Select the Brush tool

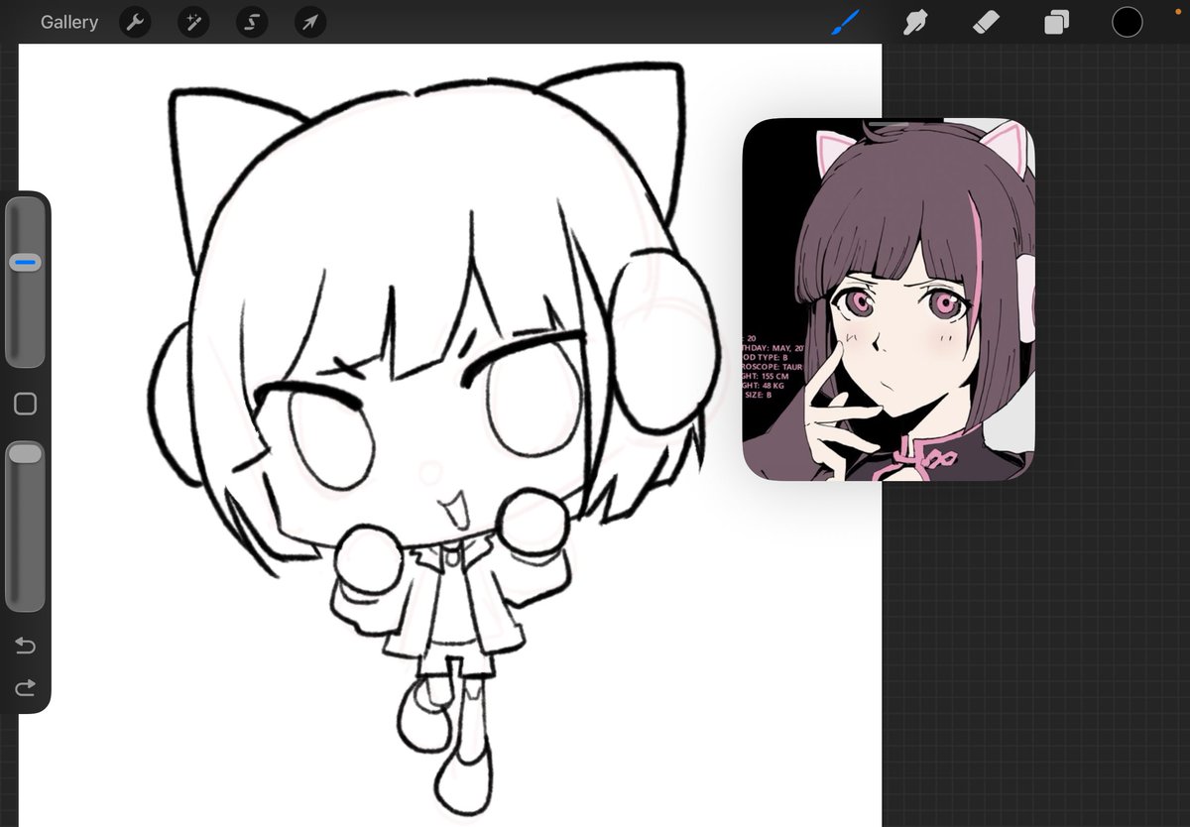pyautogui.click(x=846, y=22)
